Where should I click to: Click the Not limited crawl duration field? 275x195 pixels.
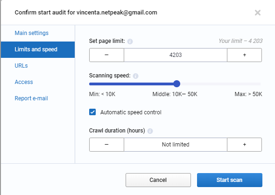point(176,145)
